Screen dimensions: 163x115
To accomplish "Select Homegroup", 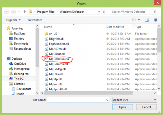I will coord(22,69).
